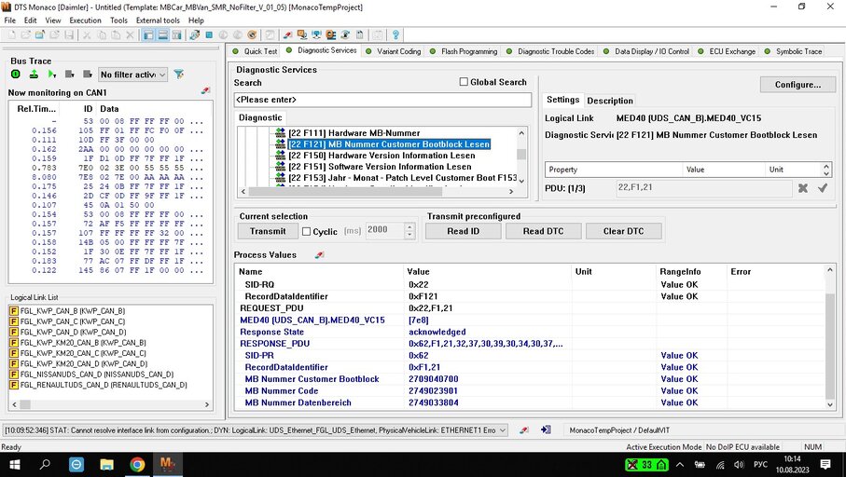Click the Diagnostic tab above the service list

pyautogui.click(x=260, y=117)
